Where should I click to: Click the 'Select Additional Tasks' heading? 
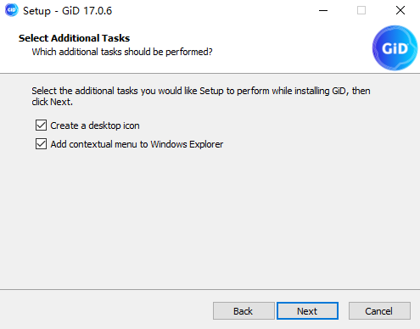pyautogui.click(x=74, y=38)
